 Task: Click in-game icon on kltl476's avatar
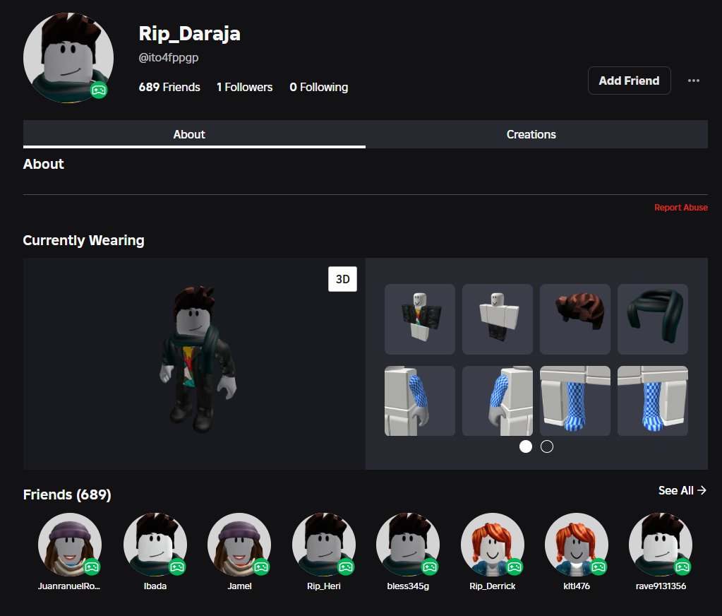[x=598, y=567]
